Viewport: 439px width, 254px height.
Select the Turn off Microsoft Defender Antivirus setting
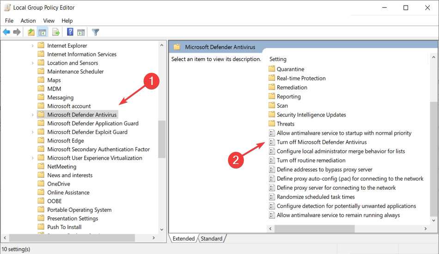(321, 142)
